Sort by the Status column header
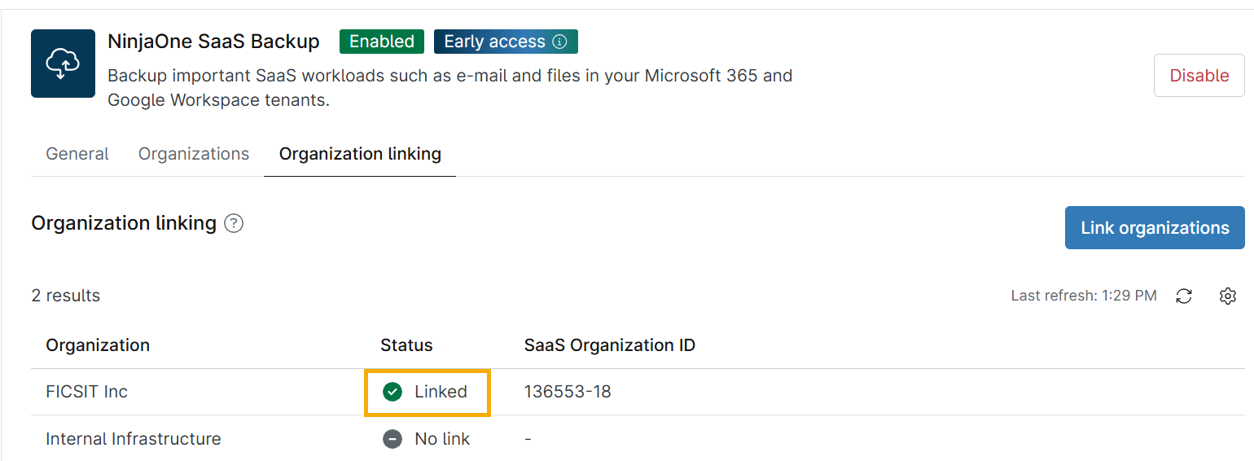The width and height of the screenshot is (1254, 461). click(406, 345)
